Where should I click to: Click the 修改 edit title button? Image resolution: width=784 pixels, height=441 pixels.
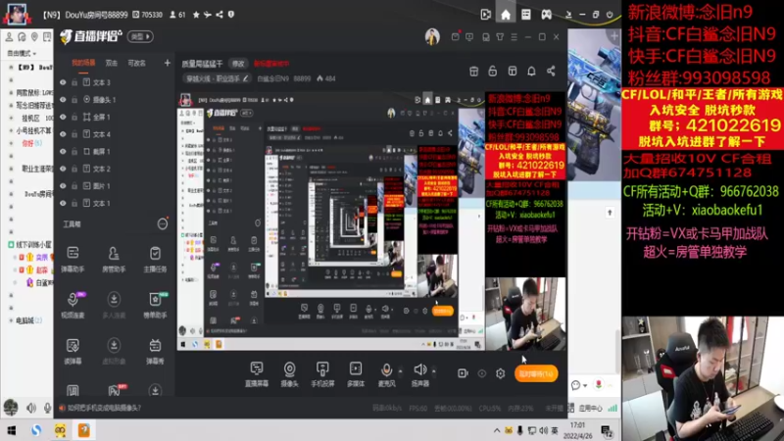click(238, 64)
